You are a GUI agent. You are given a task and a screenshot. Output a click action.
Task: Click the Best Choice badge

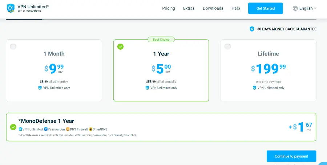coord(161,39)
